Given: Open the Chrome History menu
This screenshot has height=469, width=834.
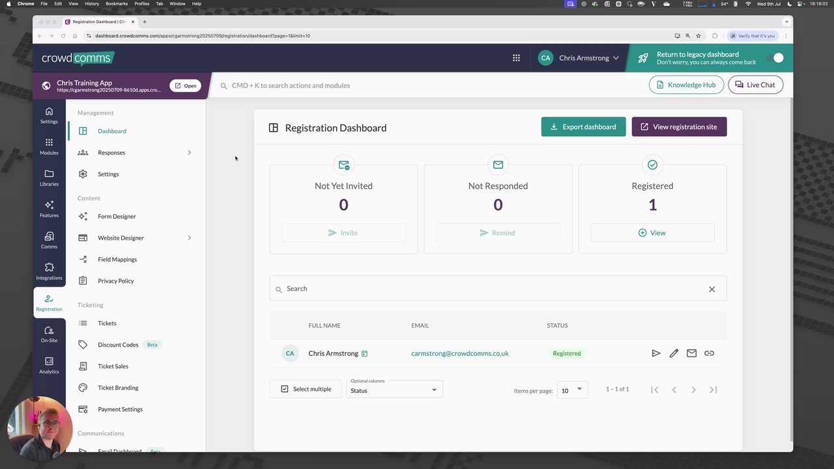Looking at the screenshot, I should (x=92, y=4).
